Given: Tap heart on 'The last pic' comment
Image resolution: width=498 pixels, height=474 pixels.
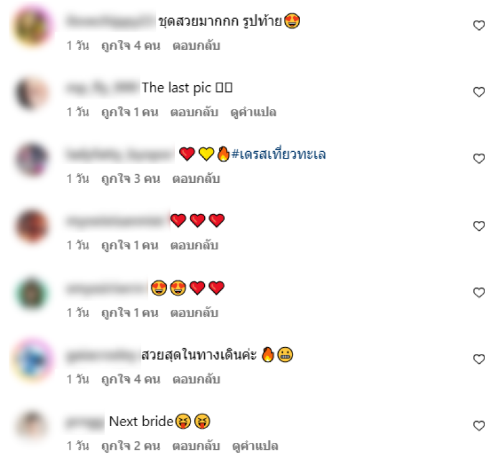Looking at the screenshot, I should [479, 92].
